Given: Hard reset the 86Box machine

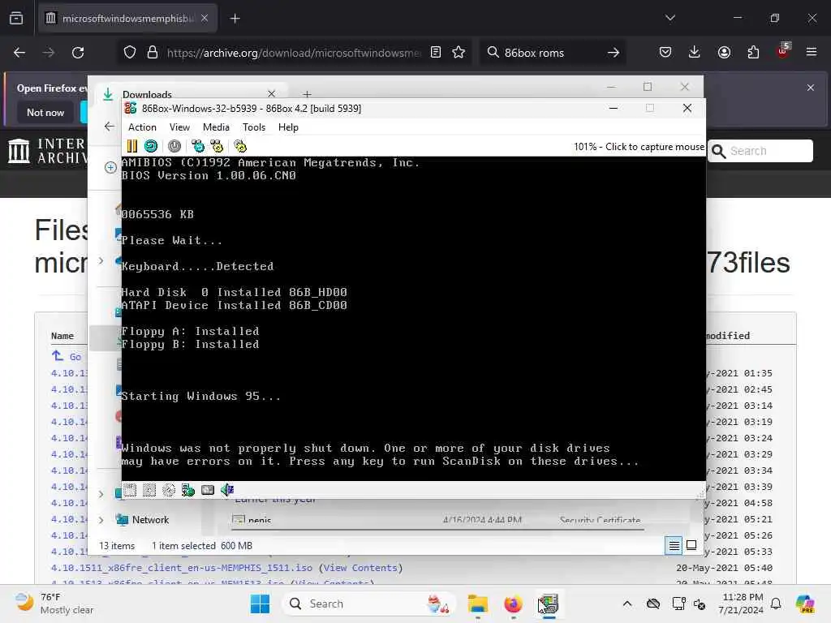Looking at the screenshot, I should pyautogui.click(x=151, y=146).
